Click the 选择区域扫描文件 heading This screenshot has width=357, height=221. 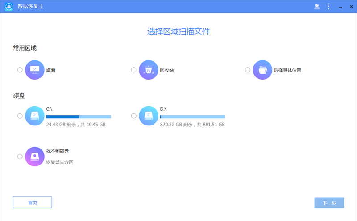pyautogui.click(x=178, y=31)
